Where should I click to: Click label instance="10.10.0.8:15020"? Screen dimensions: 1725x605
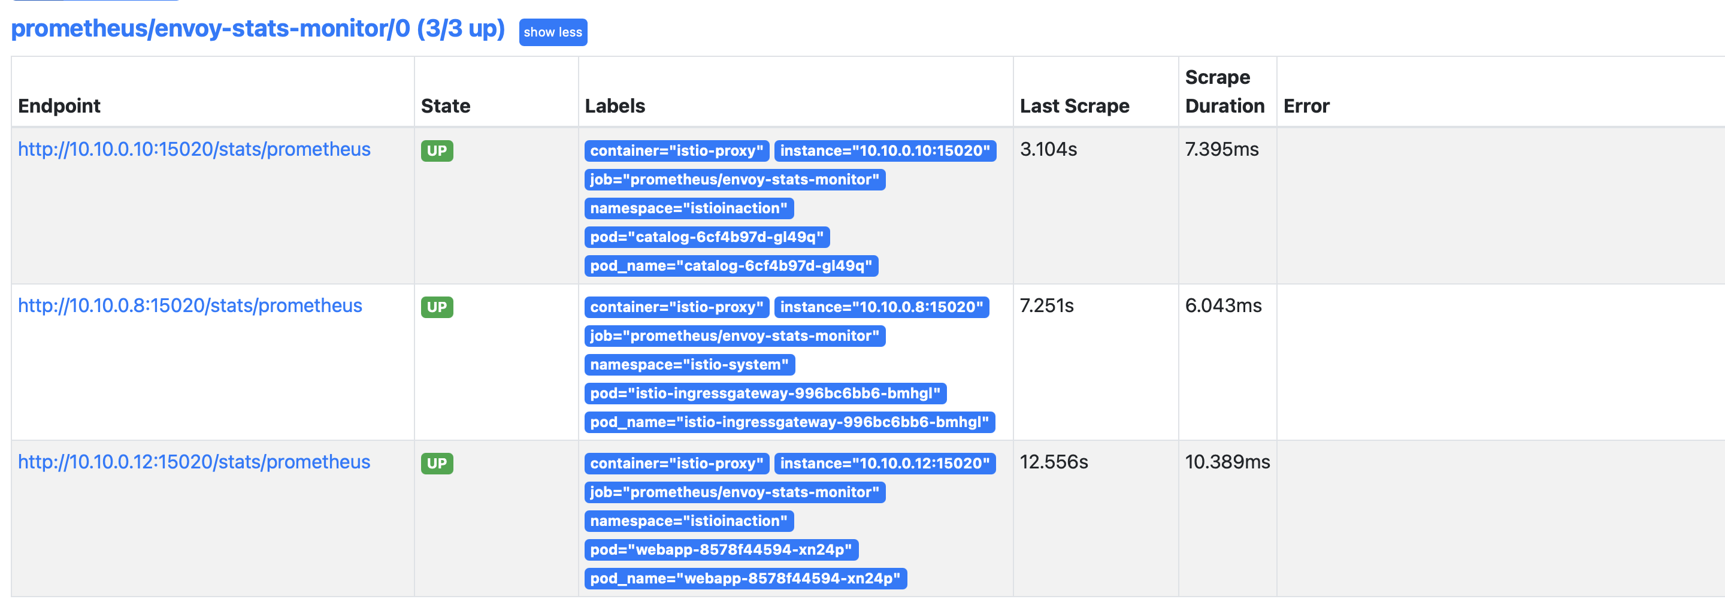(x=881, y=307)
